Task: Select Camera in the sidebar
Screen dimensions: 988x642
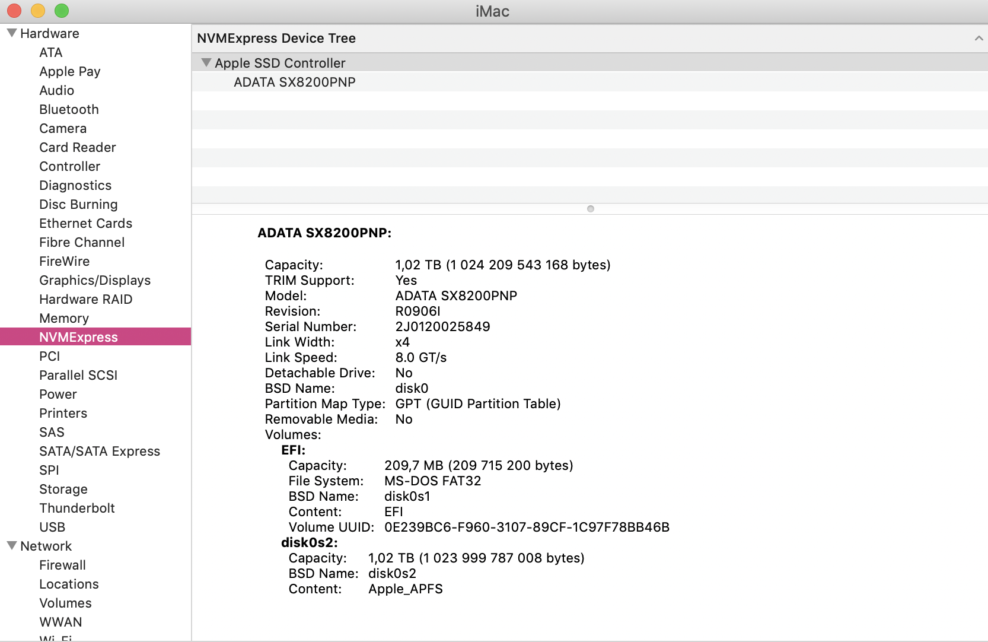Action: [63, 128]
